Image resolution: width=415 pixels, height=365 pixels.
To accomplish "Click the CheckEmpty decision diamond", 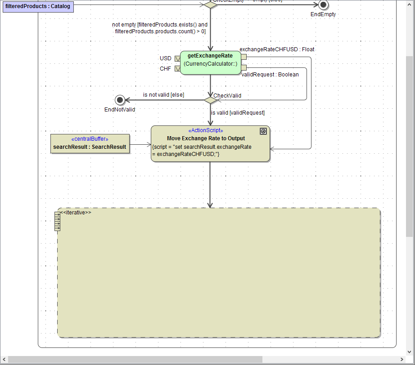I will coord(210,4).
